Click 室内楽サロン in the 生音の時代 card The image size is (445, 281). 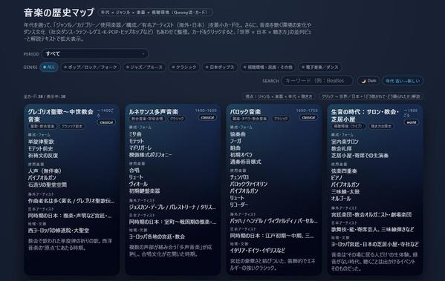point(345,142)
